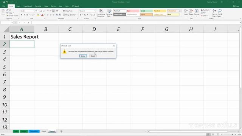Click the Insert Function fx icon
The image size is (242, 136).
29,23
